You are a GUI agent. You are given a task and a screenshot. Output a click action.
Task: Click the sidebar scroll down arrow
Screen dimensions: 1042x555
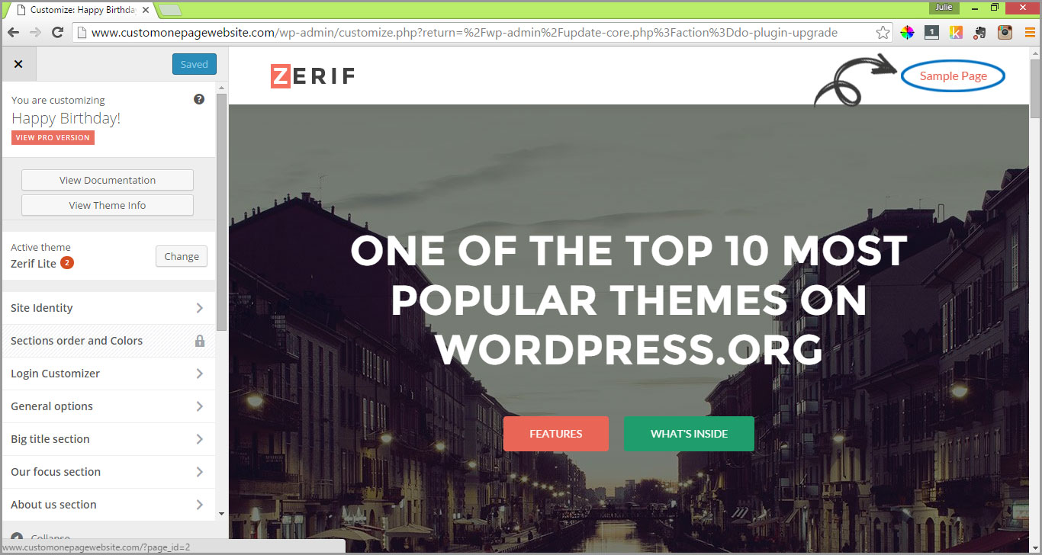pos(221,515)
